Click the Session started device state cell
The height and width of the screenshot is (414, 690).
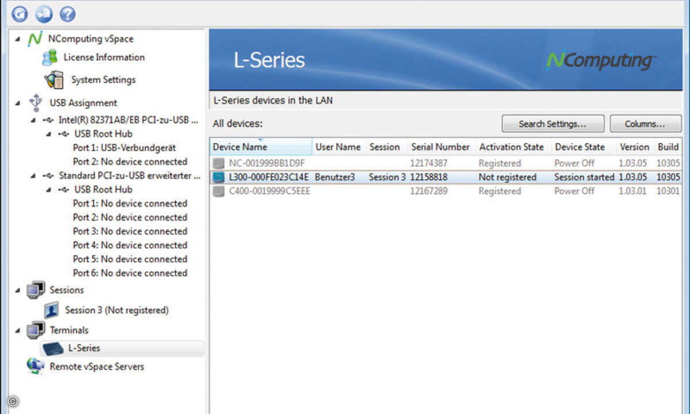584,177
